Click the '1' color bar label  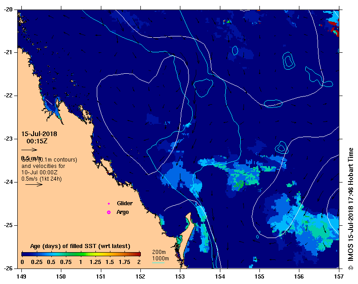point(80,262)
